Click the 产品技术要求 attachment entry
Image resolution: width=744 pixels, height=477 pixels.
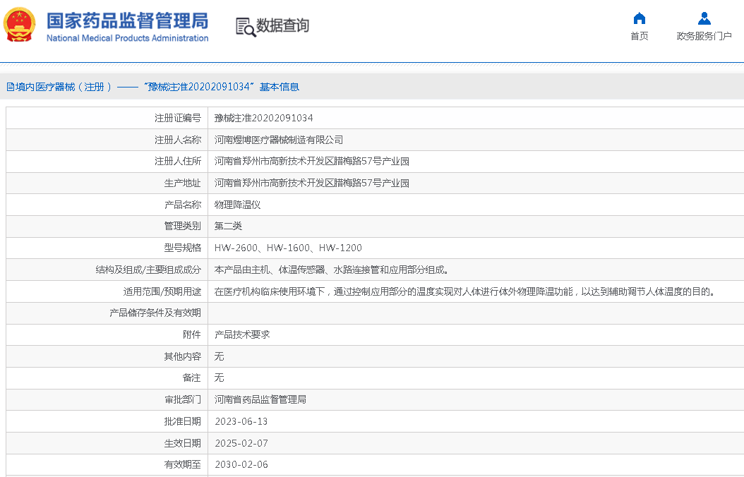coord(242,334)
